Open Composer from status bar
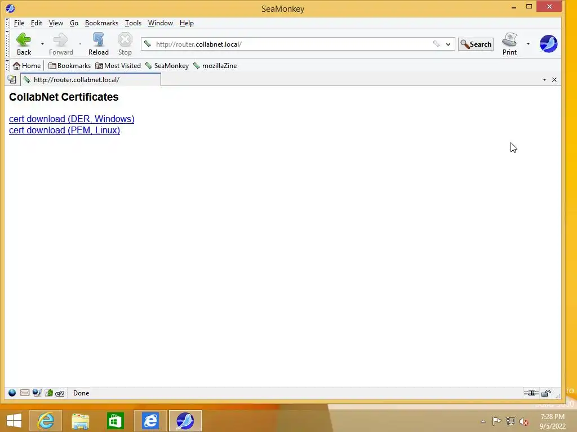577x432 pixels. pos(37,393)
